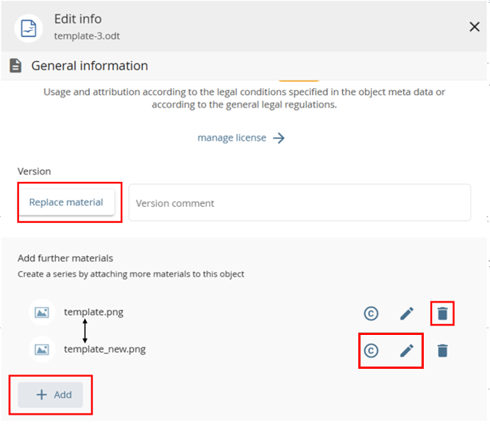Click the General information page icon
Screen dimensions: 490x424
coord(15,66)
